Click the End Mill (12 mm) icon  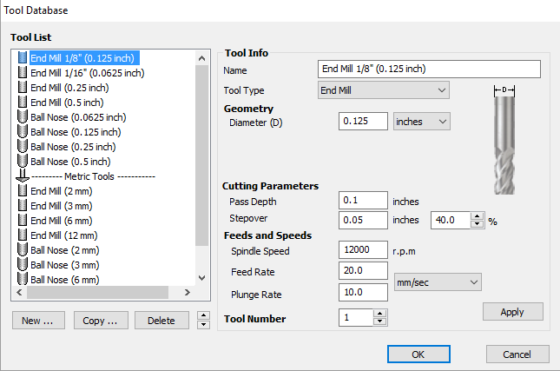[x=23, y=235]
